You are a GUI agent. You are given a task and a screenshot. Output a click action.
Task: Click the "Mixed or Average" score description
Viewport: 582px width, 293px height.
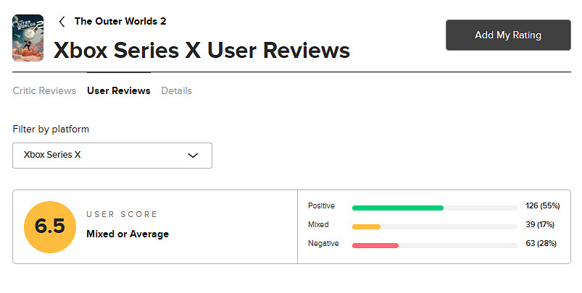[128, 234]
